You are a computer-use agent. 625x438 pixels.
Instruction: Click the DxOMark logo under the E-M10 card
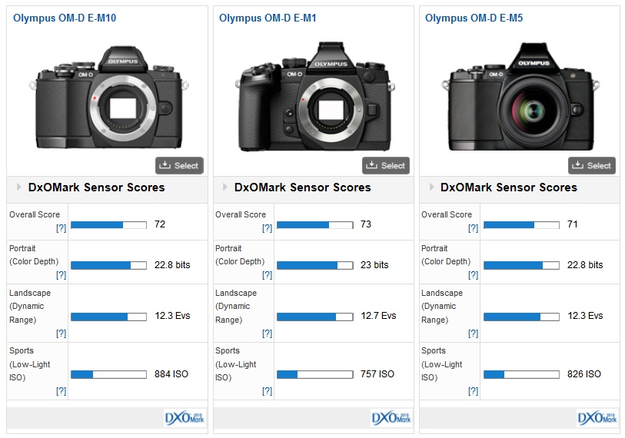click(185, 417)
